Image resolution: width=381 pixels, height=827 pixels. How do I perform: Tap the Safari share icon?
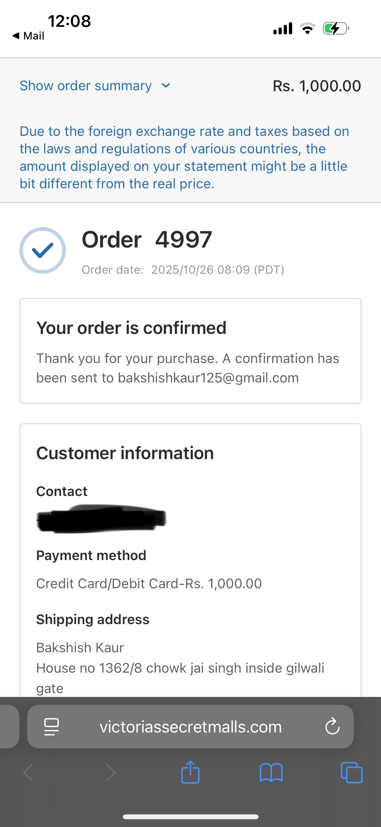190,772
